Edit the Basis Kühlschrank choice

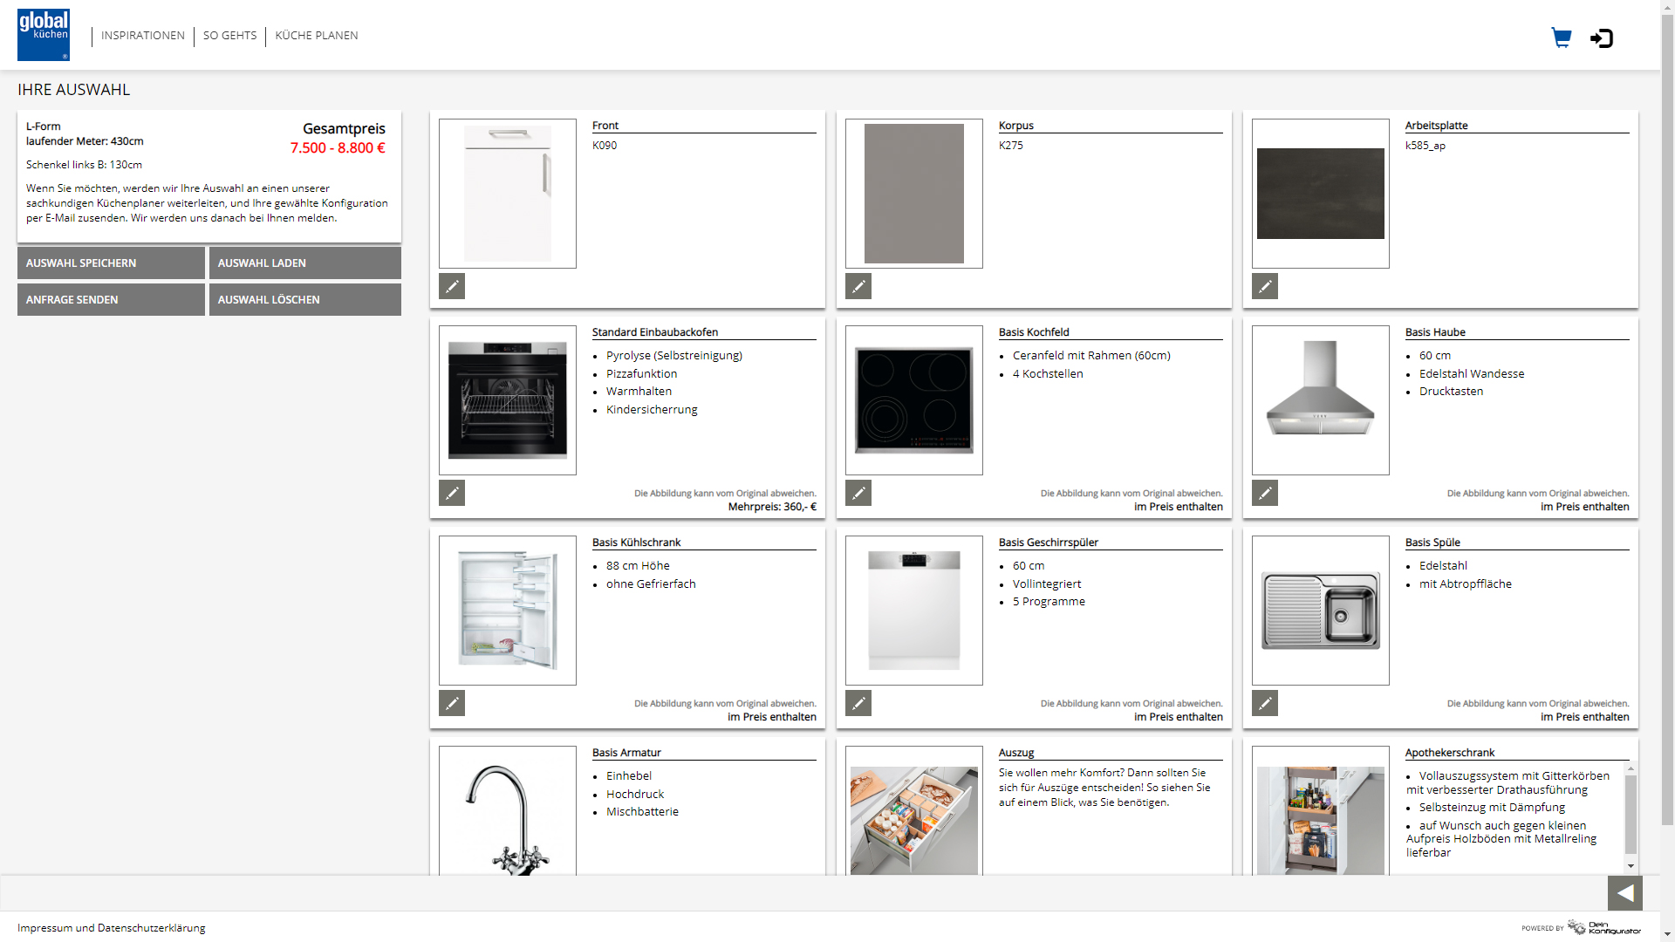click(452, 703)
